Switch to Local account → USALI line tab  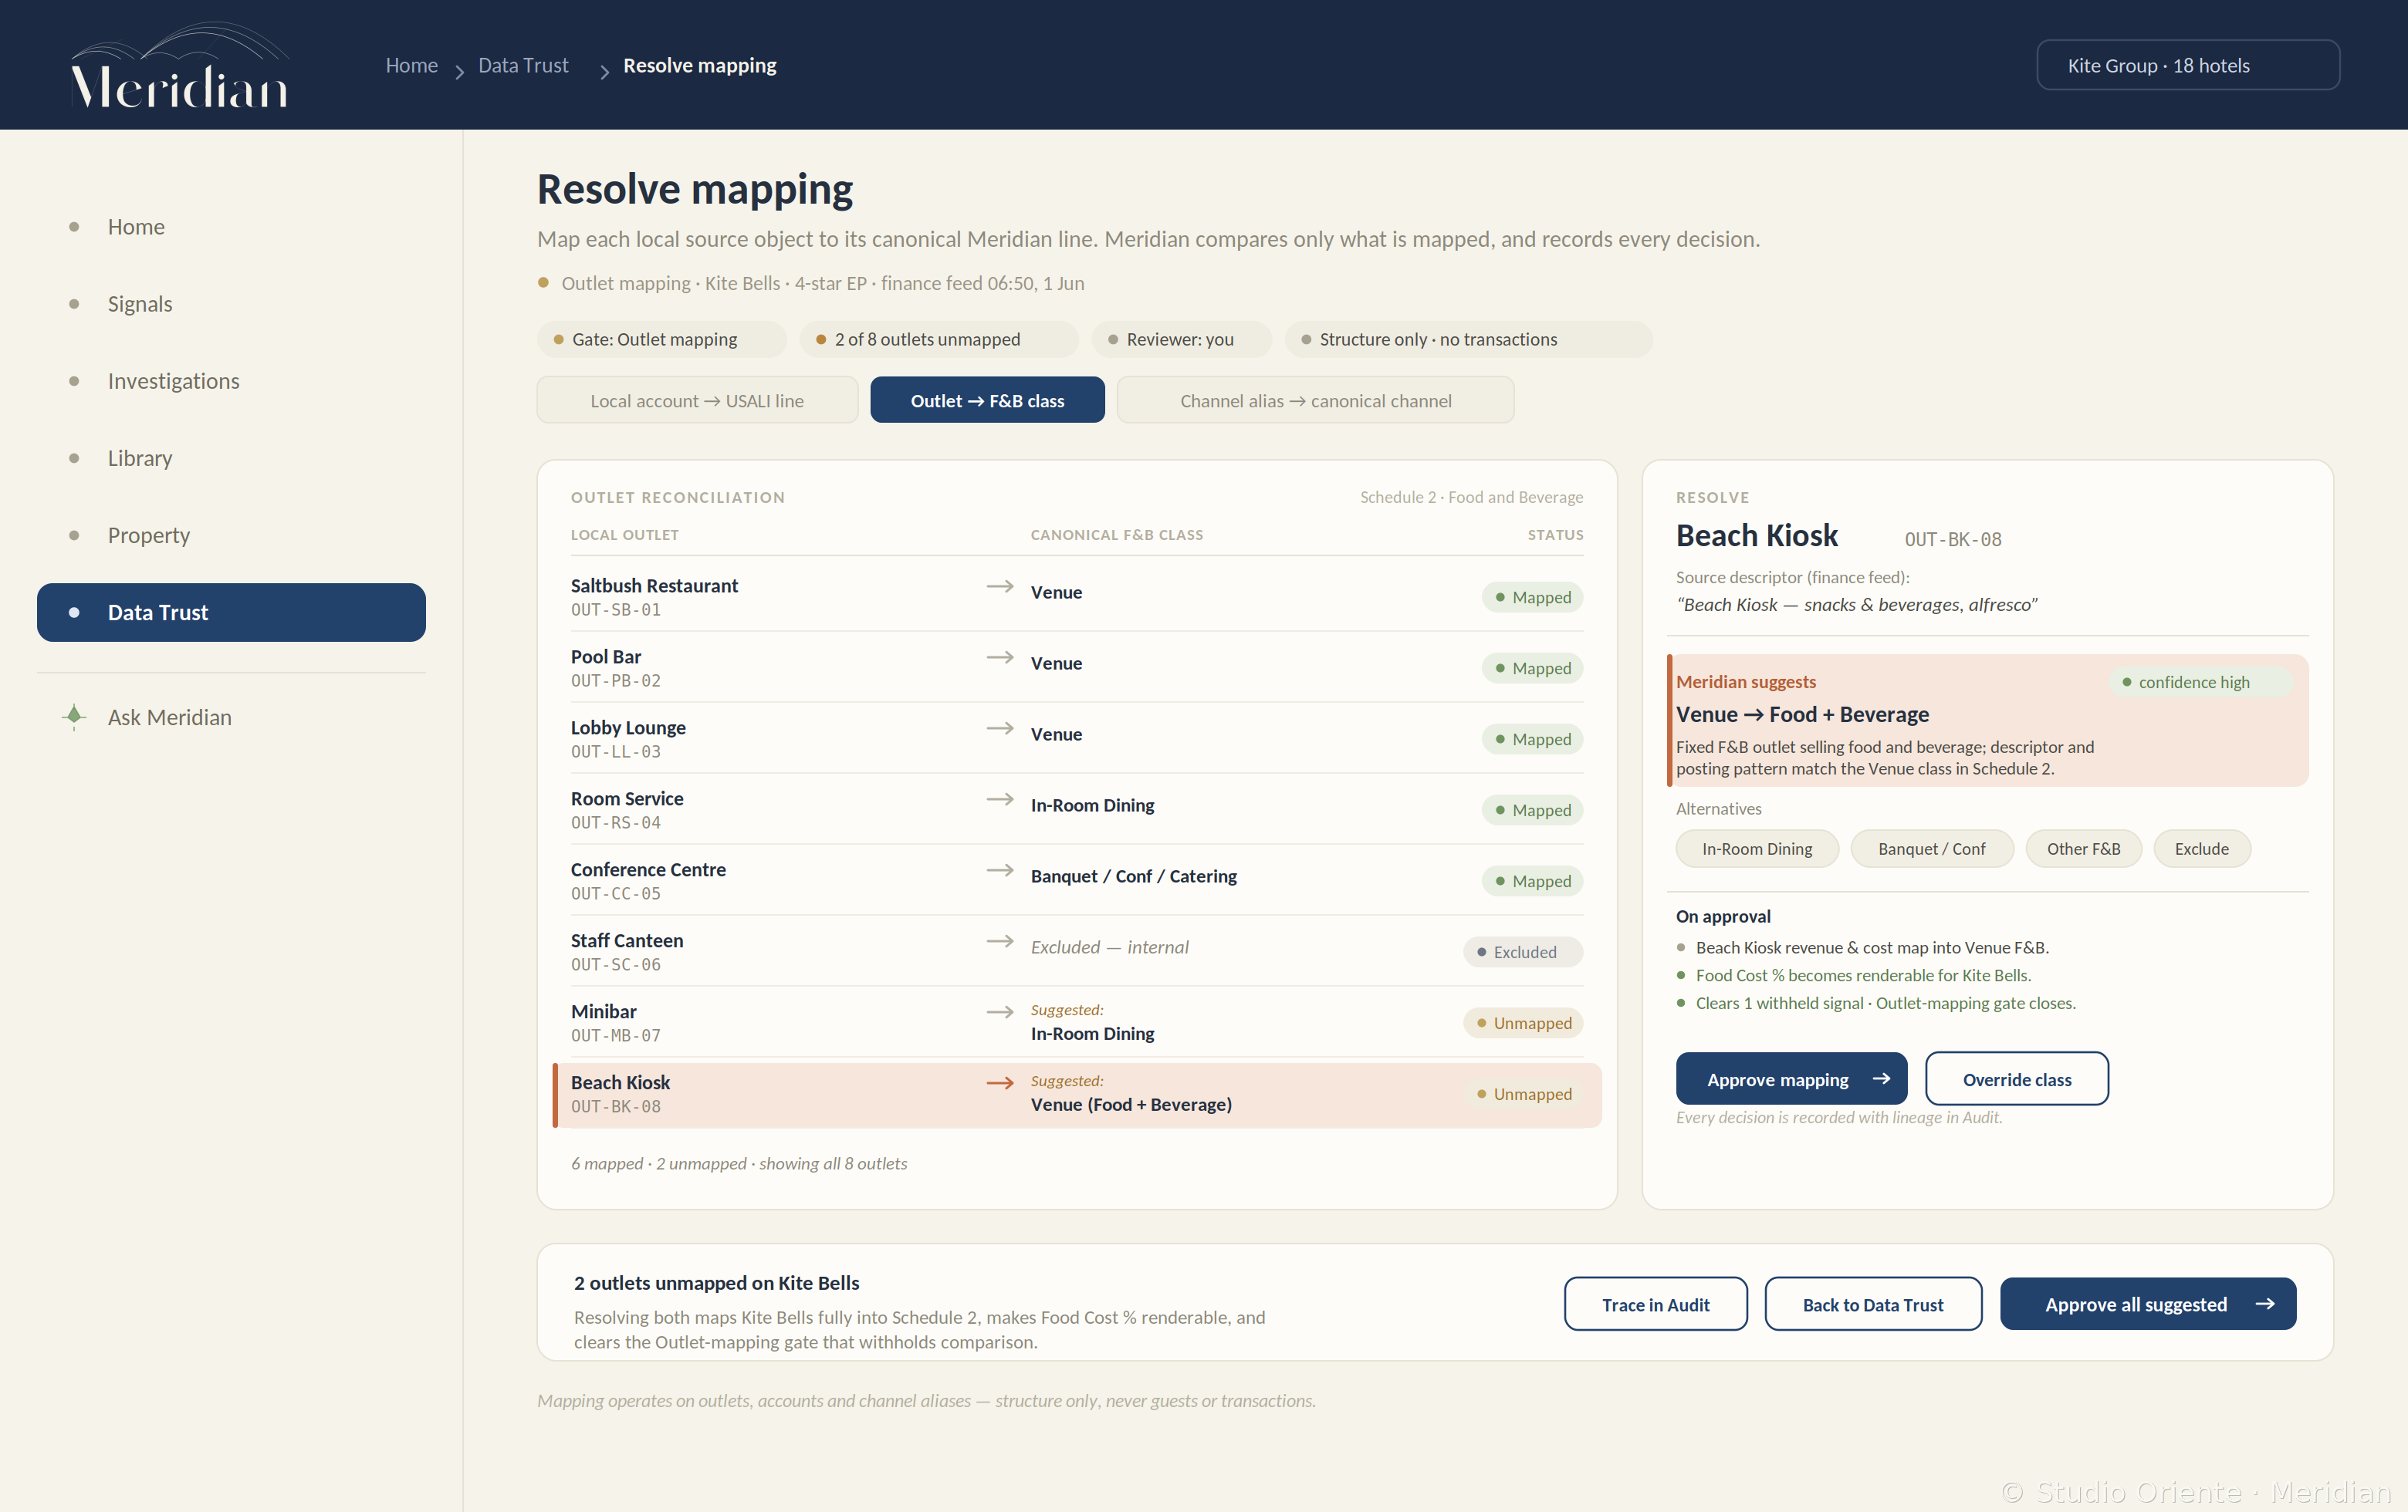[x=697, y=400]
